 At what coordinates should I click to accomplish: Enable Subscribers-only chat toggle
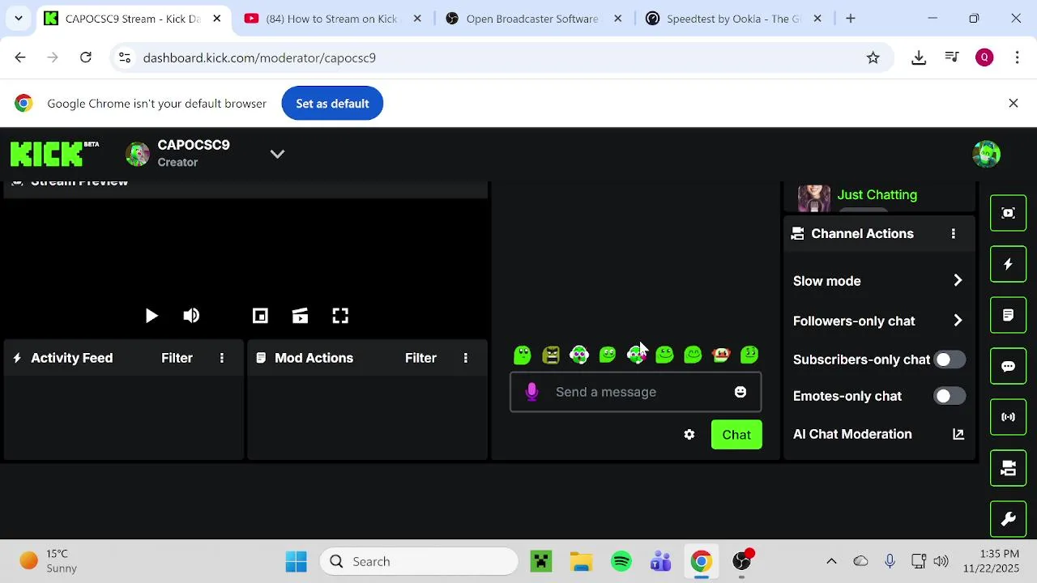pos(950,360)
